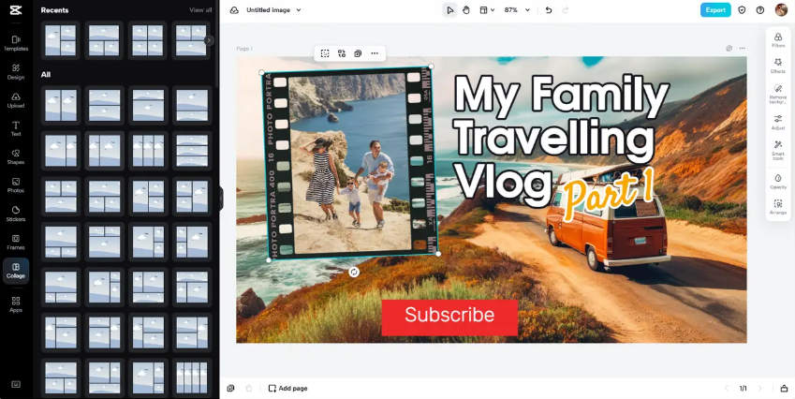Select the red Subscribe element on canvas
This screenshot has width=795, height=399.
pos(449,318)
